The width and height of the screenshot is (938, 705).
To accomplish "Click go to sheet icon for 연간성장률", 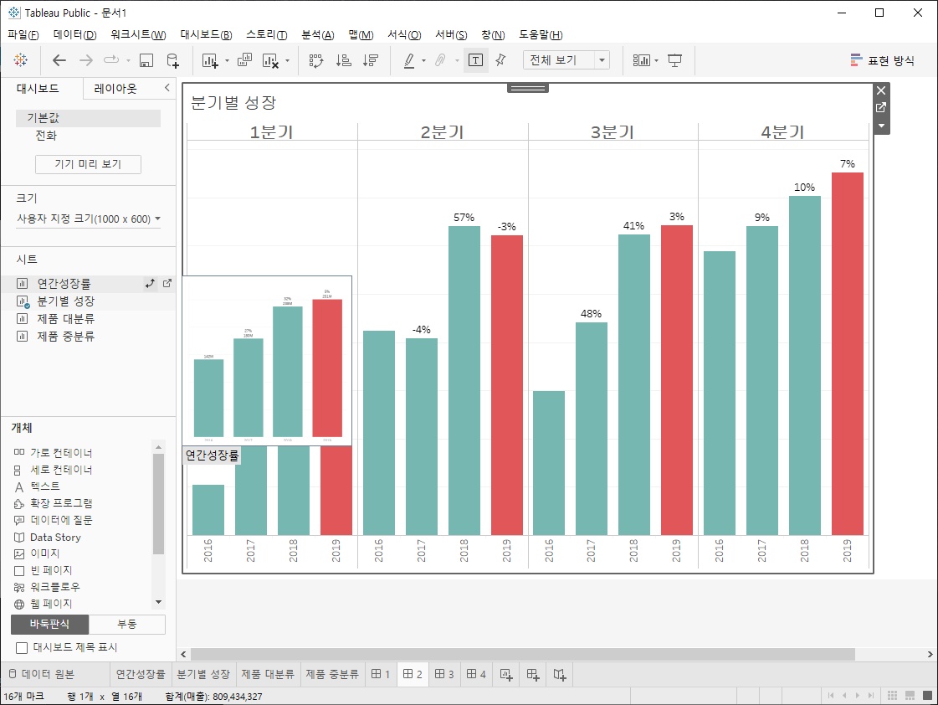I will [x=167, y=284].
